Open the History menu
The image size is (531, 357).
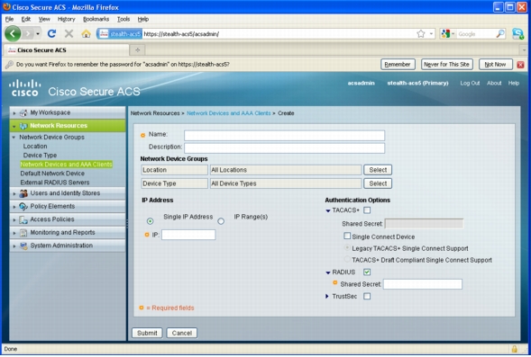tap(66, 19)
